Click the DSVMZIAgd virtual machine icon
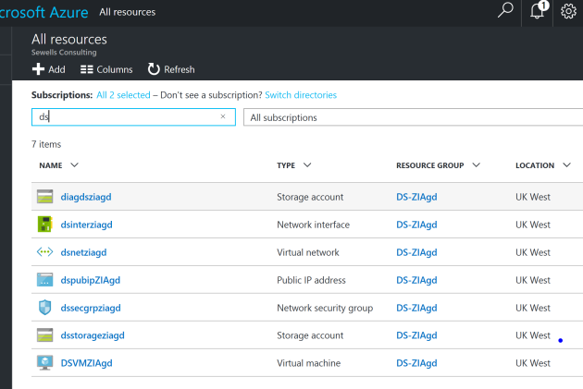The width and height of the screenshot is (583, 389). click(44, 363)
